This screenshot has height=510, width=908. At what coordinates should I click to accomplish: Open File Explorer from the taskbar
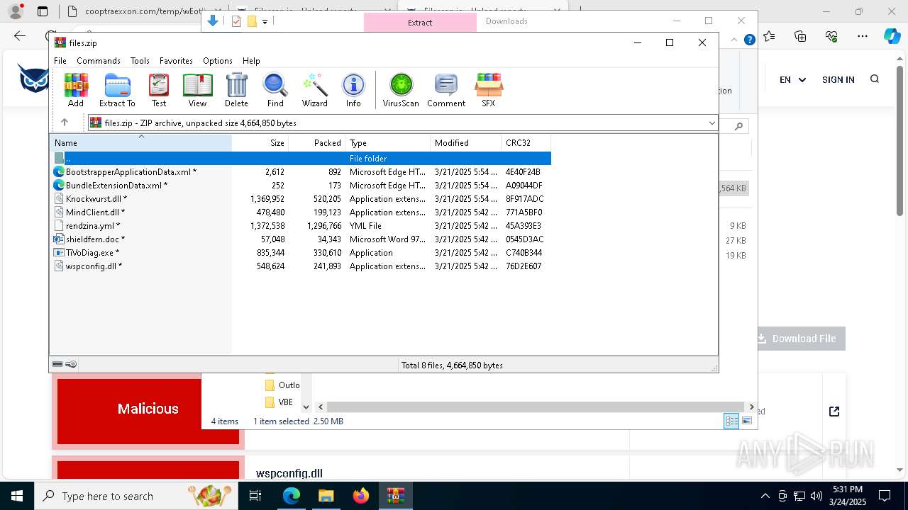(x=326, y=496)
